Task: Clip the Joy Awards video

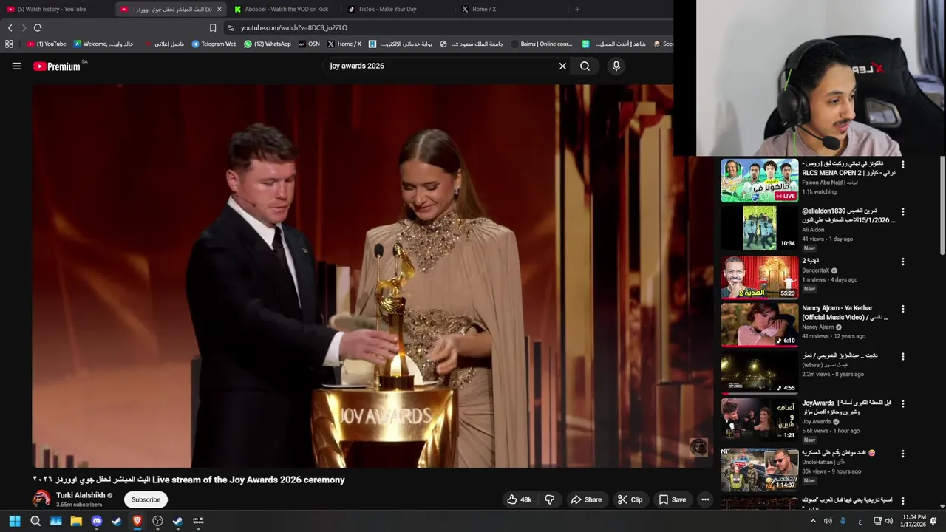Action: pyautogui.click(x=630, y=499)
